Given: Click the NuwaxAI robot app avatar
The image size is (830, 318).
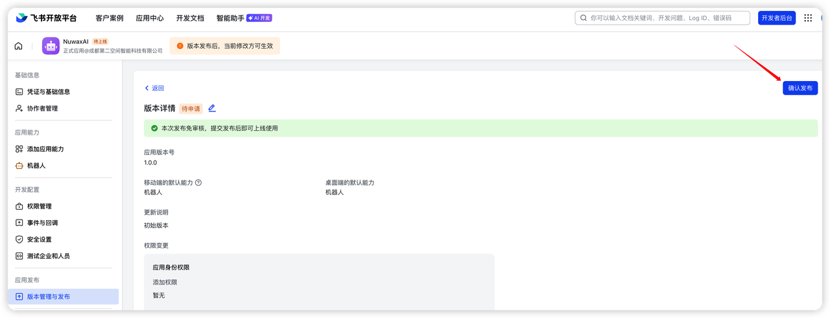Looking at the screenshot, I should 51,46.
